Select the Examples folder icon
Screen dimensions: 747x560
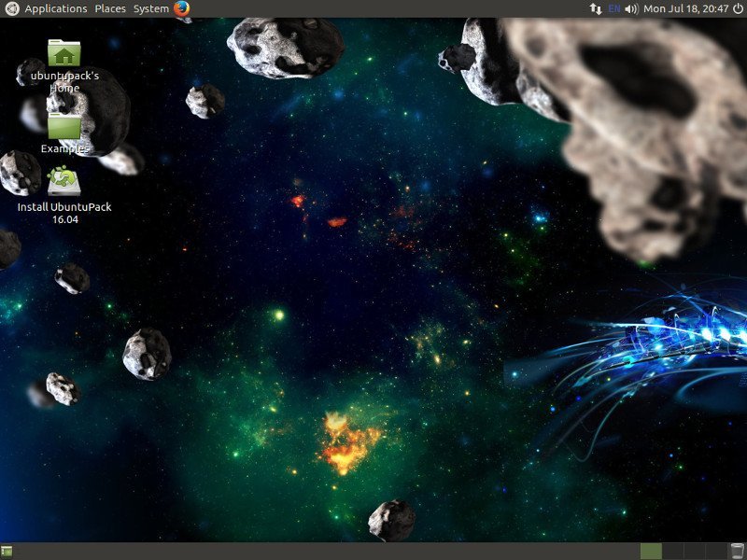64,126
